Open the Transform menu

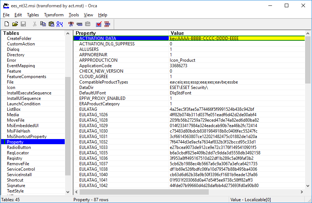pos(54,15)
